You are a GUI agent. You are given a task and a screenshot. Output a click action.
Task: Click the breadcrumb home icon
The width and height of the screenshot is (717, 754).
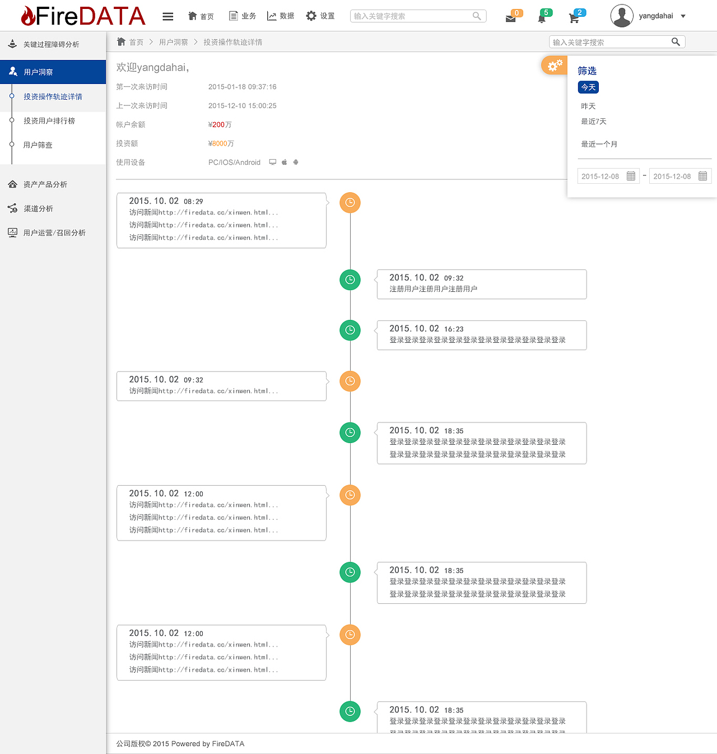(121, 41)
